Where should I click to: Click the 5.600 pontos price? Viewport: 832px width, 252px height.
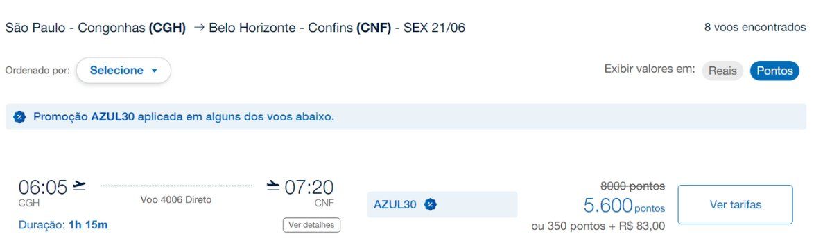pos(624,206)
